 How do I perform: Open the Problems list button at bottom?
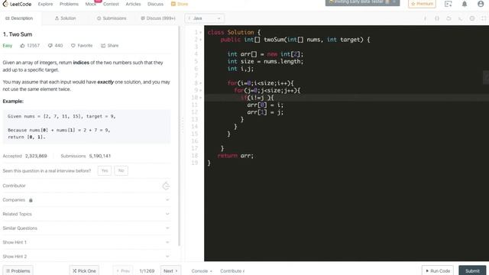18,270
